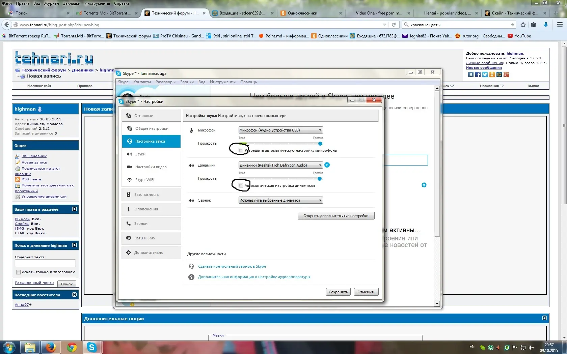Viewport: 567px width, 354px height.
Task: Select the Skype WiFi settings entry
Action: point(151,180)
